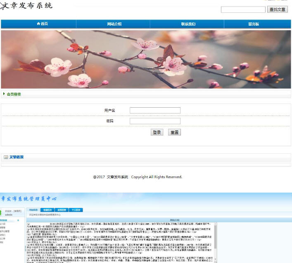
Task: Click the cherry blossom banner image
Action: 146,59
